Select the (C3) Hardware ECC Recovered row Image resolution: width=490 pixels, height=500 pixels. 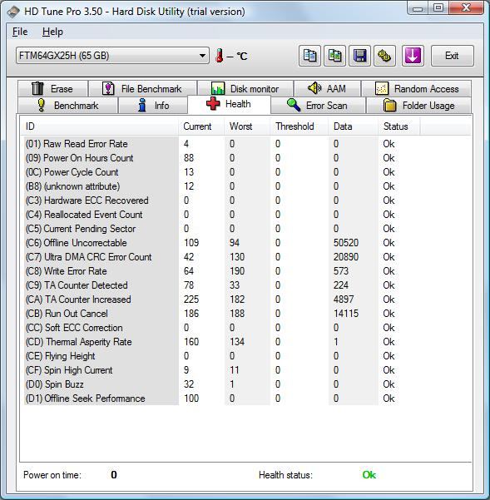(222, 200)
